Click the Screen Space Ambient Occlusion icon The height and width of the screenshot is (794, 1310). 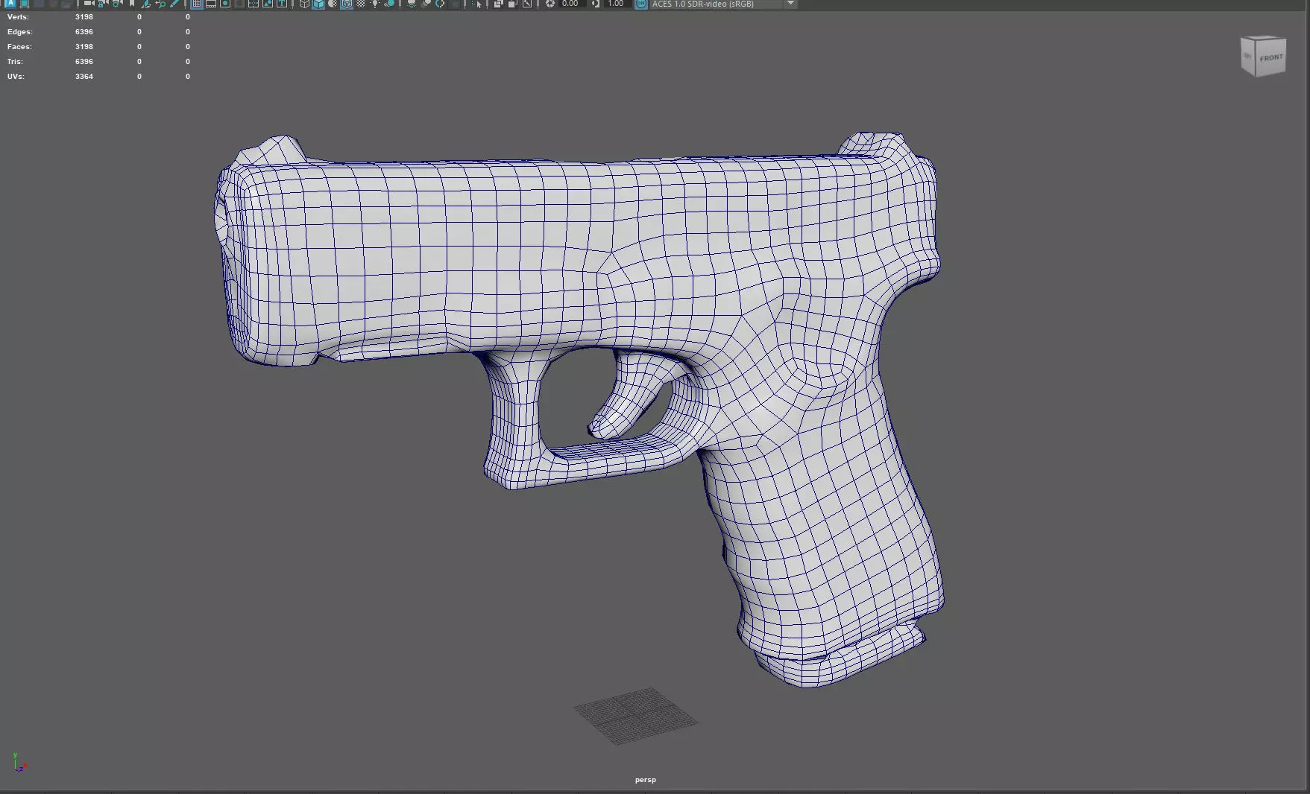(411, 4)
